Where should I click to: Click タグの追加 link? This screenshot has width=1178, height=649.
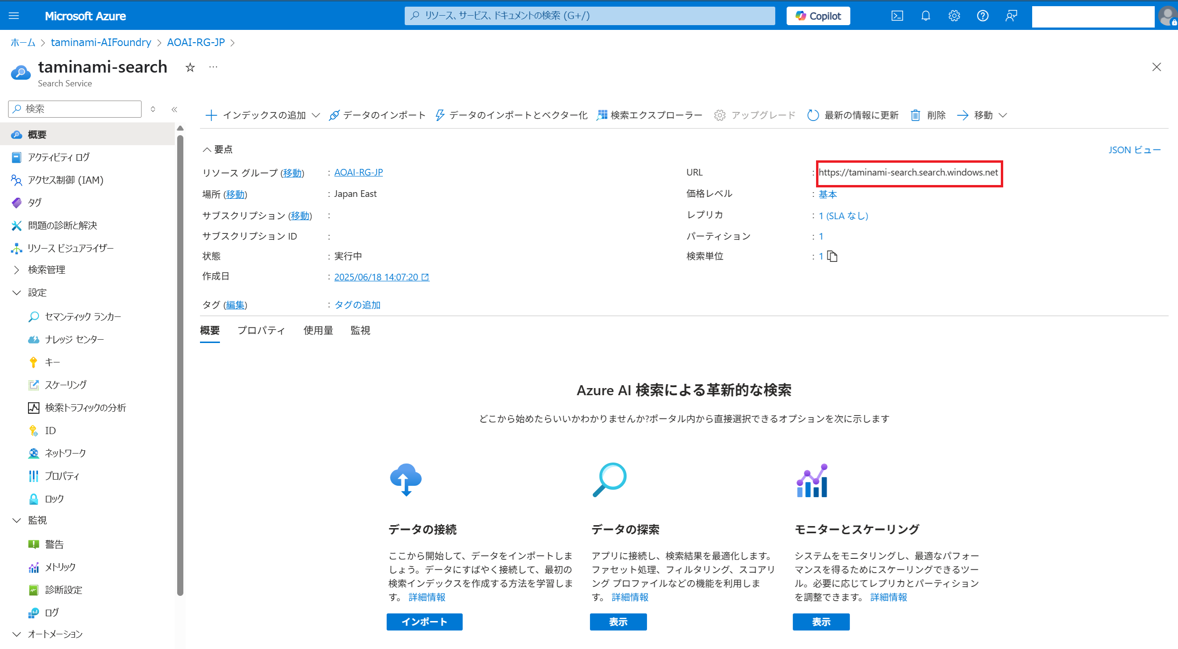tap(358, 305)
